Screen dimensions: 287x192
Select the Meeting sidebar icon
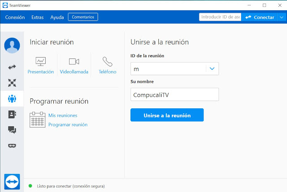12,98
